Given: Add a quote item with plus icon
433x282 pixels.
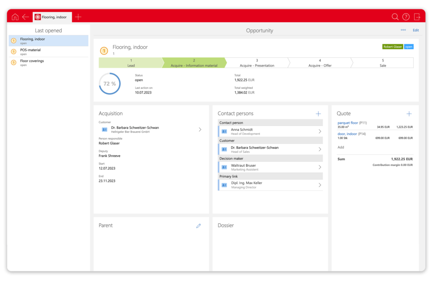Looking at the screenshot, I should pyautogui.click(x=409, y=114).
